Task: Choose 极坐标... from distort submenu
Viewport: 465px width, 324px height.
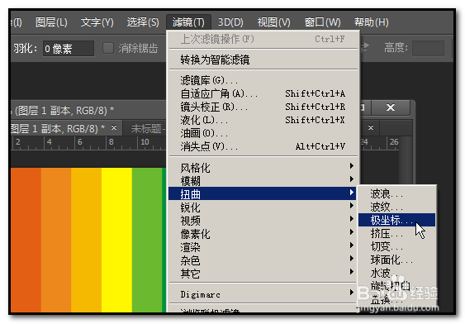Action: 396,220
